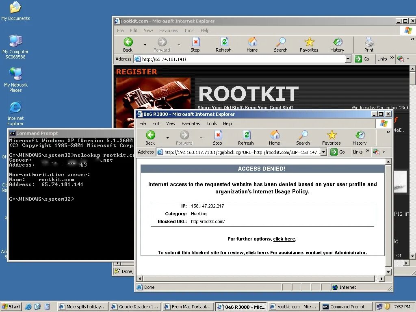Click Back in the 8e6 R3000 window
This screenshot has width=416, height=312.
click(x=150, y=138)
